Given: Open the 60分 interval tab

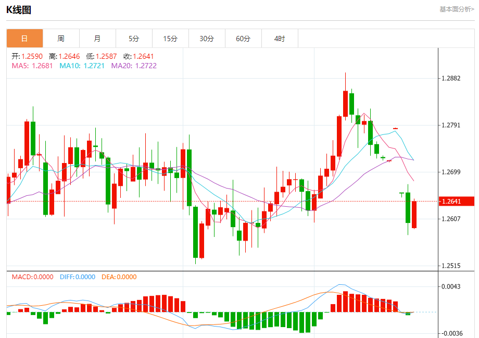Looking at the screenshot, I should 243,39.
